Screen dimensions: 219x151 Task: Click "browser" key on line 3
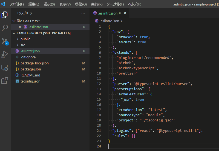click(x=126, y=37)
